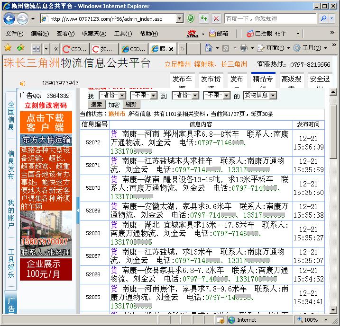
Task: Click the page scrollbar up arrow
Action: tap(333, 92)
